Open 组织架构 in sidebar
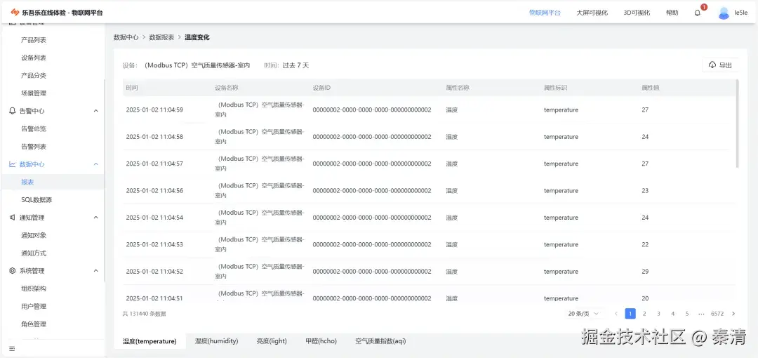This screenshot has height=358, width=758. pos(34,289)
